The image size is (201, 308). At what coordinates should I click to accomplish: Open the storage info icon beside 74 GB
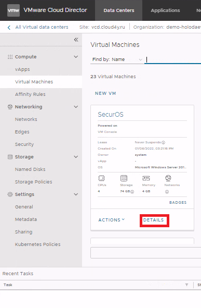tap(132, 191)
